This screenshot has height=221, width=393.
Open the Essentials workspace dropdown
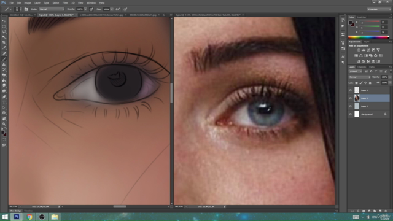pyautogui.click(x=379, y=9)
